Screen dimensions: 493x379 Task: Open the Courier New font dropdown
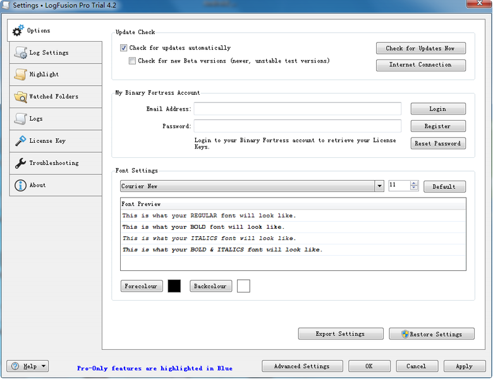[x=379, y=186]
